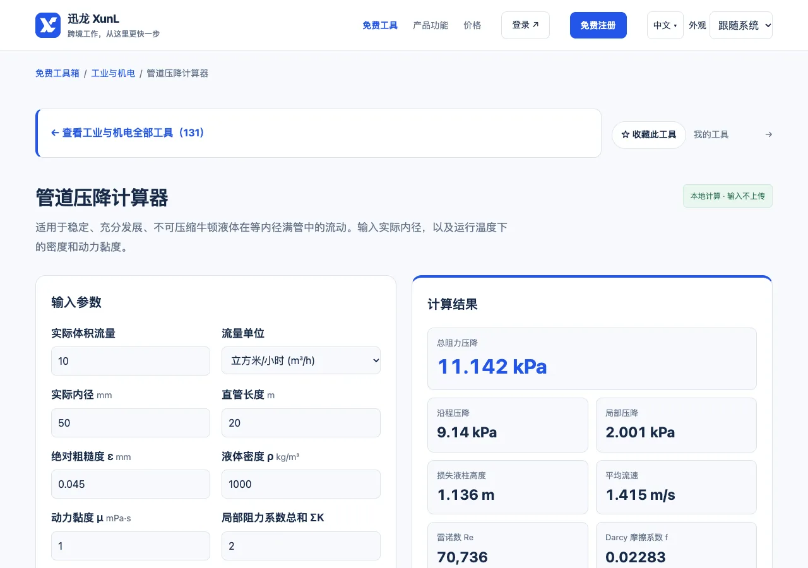Click the 管道压降计算器 breadcrumb text

tap(177, 73)
